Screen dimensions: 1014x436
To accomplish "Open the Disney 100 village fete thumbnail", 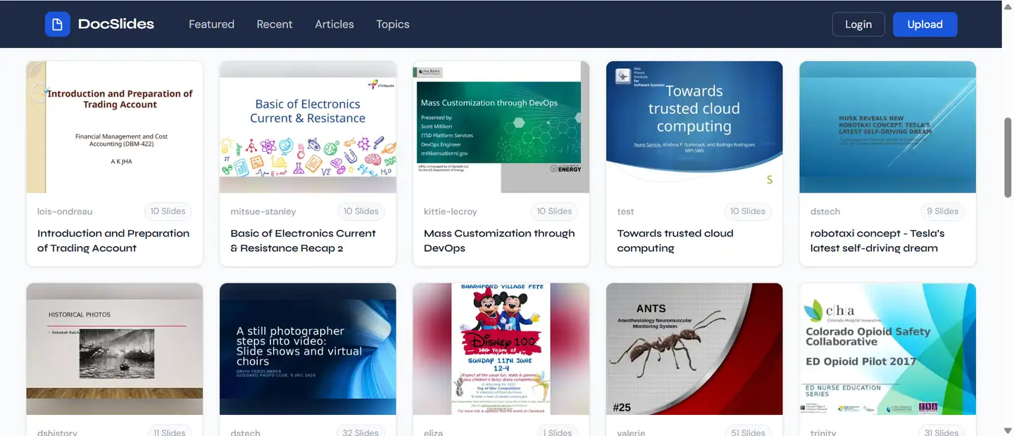I will [x=501, y=349].
